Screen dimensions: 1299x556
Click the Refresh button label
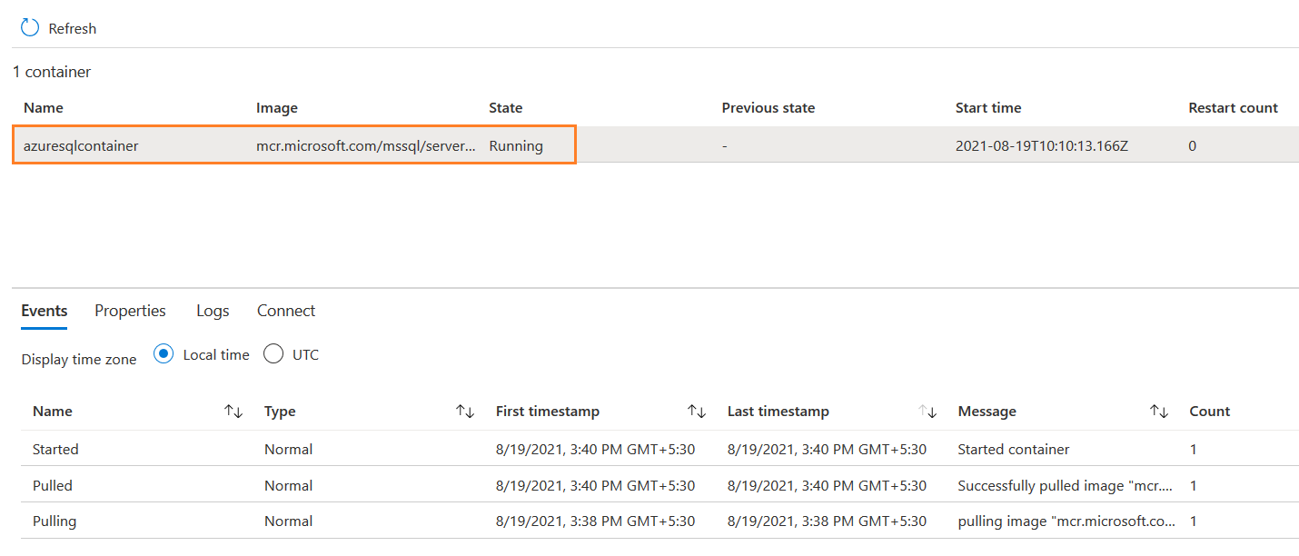(73, 29)
